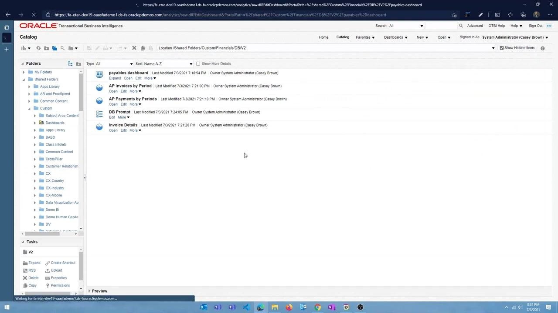Expand the Preview panel
This screenshot has height=313, width=558.
89,291
